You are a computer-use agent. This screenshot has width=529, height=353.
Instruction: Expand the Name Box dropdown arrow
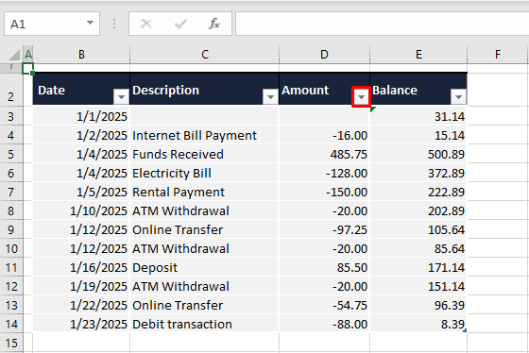[90, 24]
